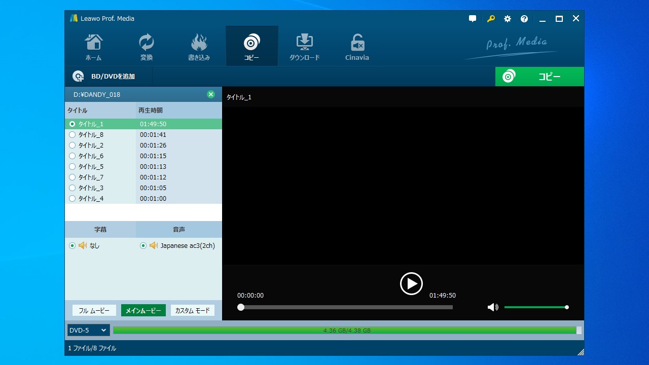The image size is (649, 365).
Task: Maximize the Leawo Prof. Media window
Action: [559, 19]
